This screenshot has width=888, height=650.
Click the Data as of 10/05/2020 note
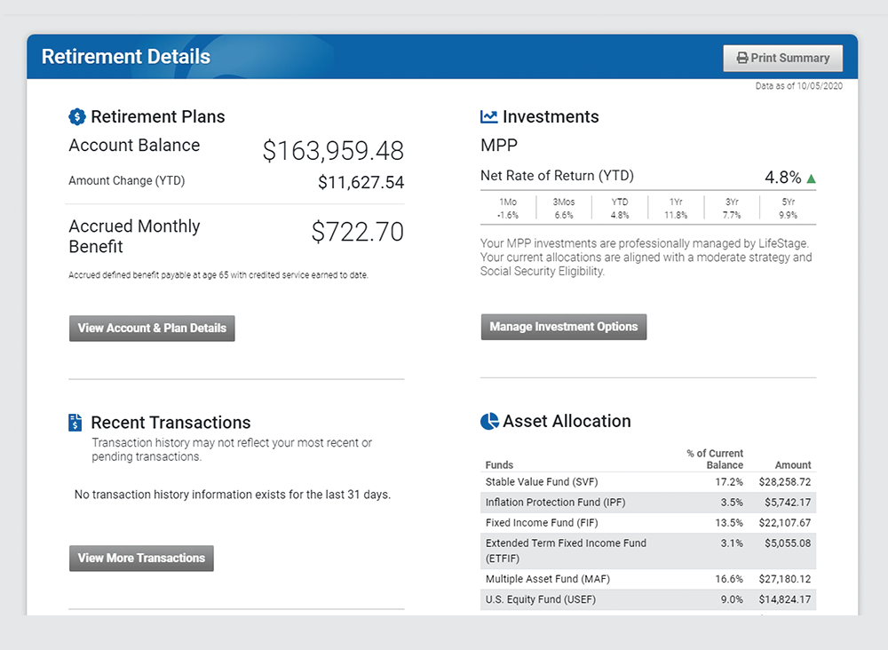tap(798, 86)
